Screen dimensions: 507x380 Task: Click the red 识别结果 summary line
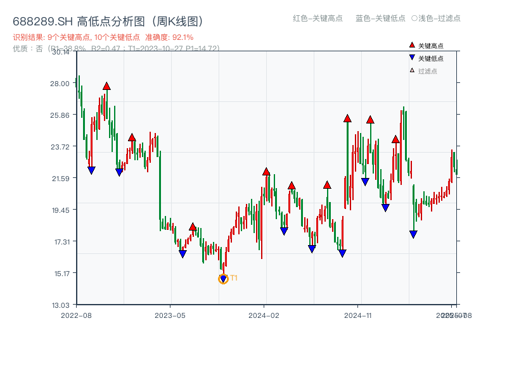pyautogui.click(x=103, y=37)
